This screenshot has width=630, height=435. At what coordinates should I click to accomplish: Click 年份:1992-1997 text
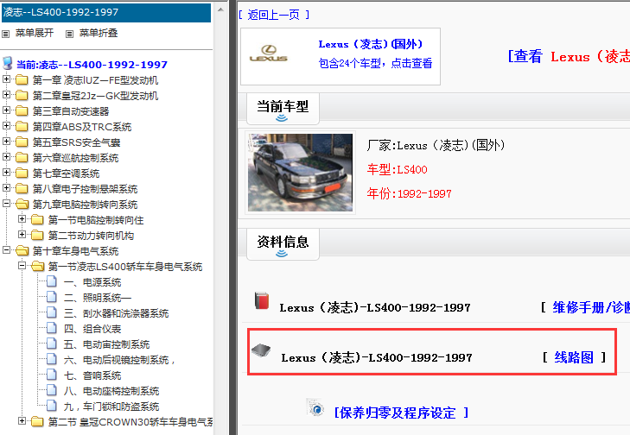[x=409, y=194]
